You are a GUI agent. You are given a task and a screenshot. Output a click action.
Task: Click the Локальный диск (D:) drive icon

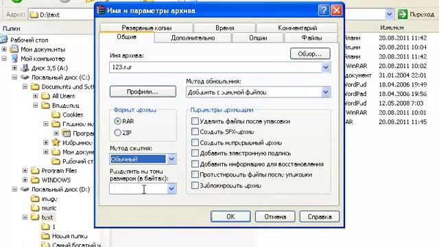[25, 189]
